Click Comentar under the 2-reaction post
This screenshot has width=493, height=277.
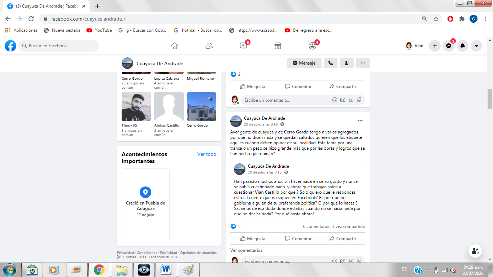(x=298, y=87)
